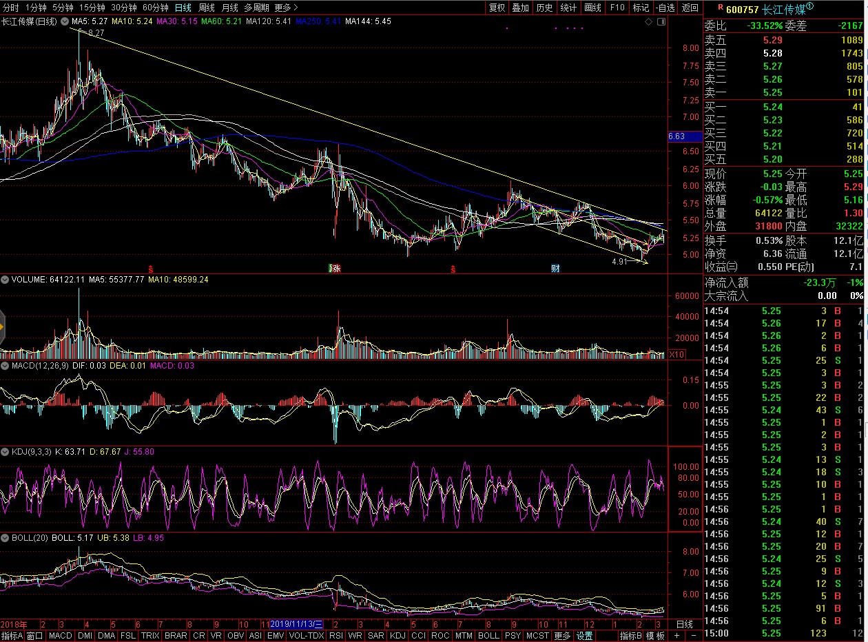Open VOLUME panel dropdown arrow
Image resolution: width=868 pixels, height=642 pixels.
[6, 280]
